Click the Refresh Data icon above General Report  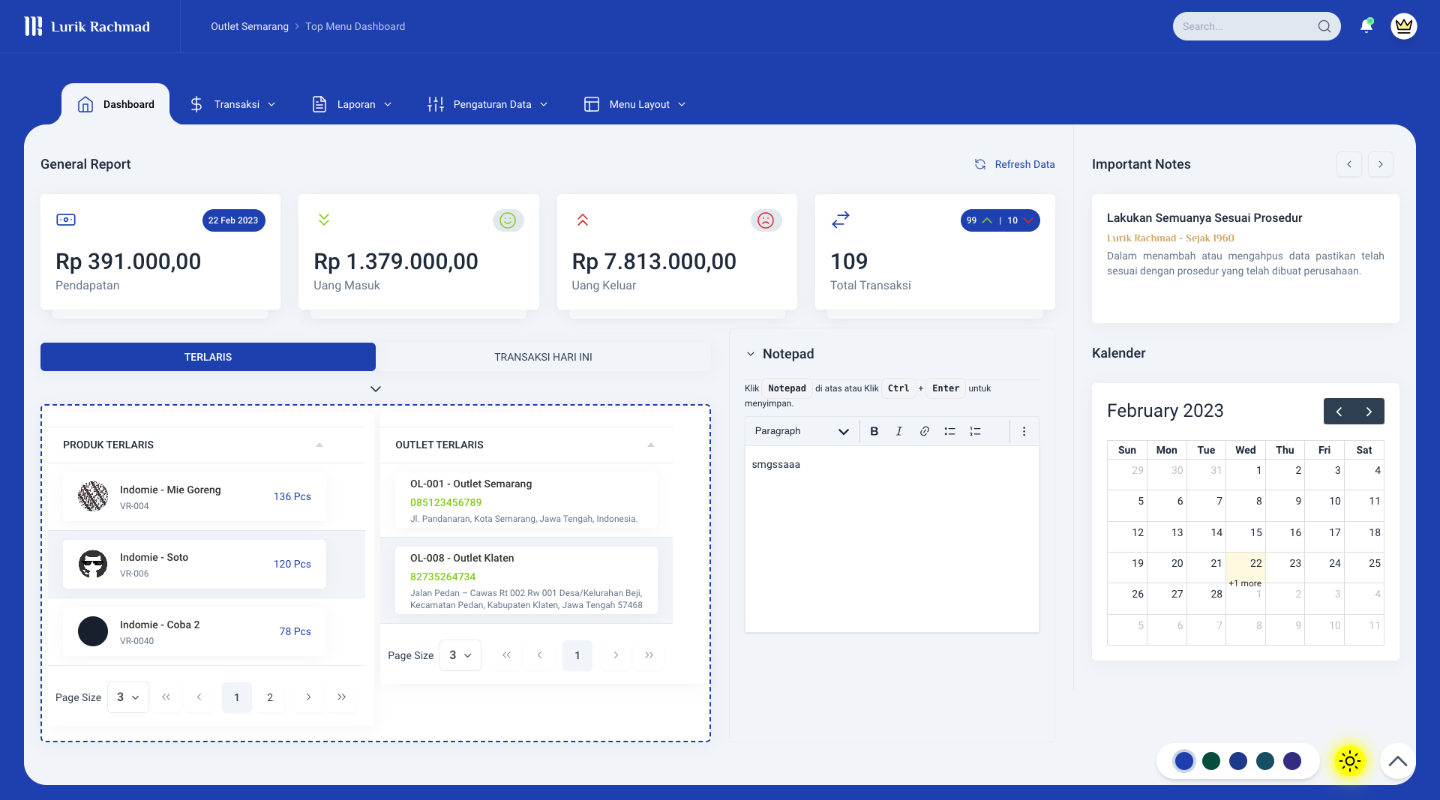pos(980,164)
